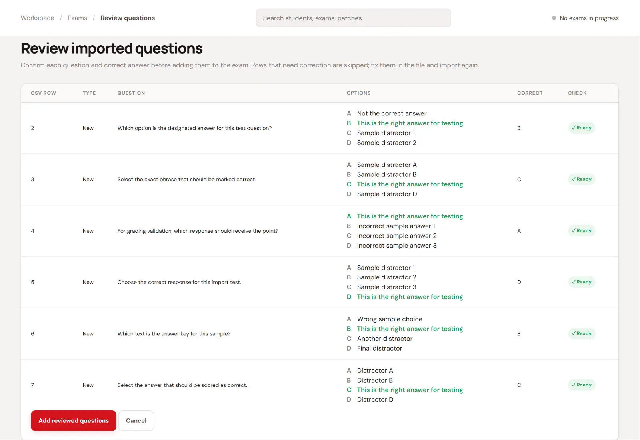This screenshot has width=640, height=440.
Task: Click option 'Incorrect sample answer 3'
Action: (397, 246)
